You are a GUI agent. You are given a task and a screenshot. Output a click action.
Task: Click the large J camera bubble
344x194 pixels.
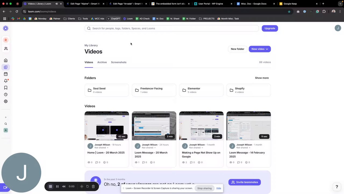(21, 173)
